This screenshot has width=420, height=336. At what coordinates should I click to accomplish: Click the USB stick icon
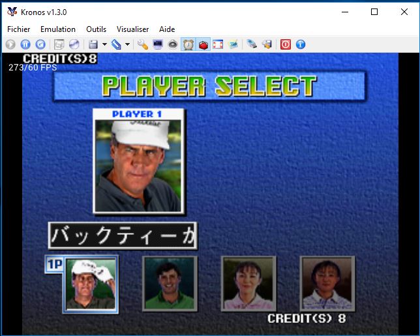click(252, 44)
